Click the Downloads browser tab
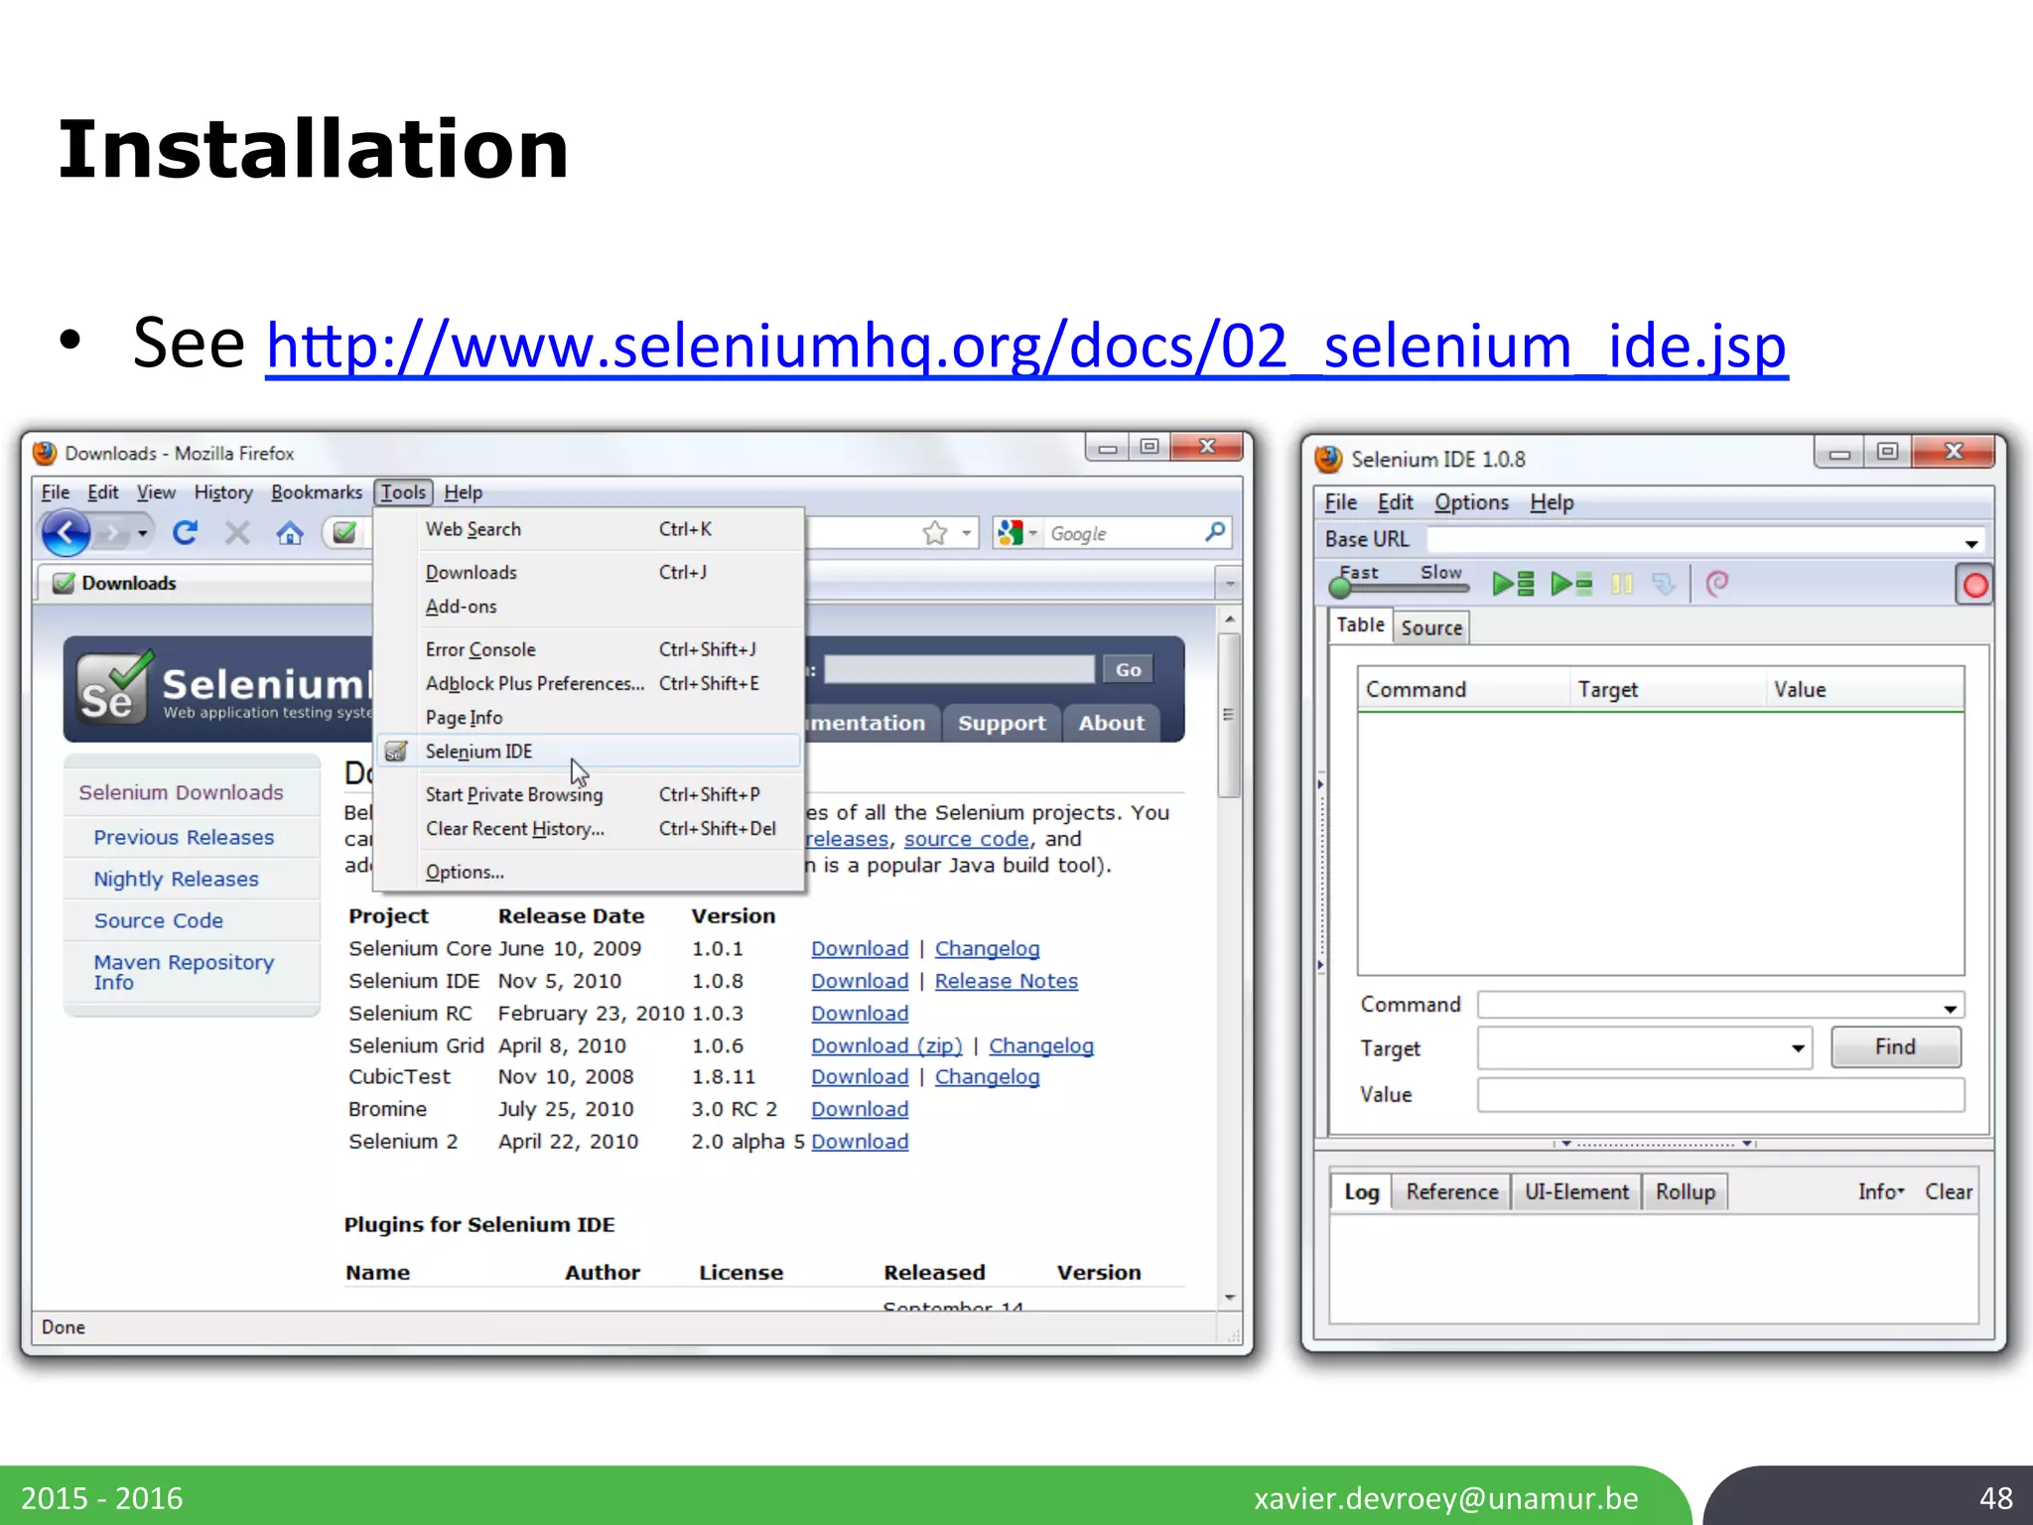Viewport: 2033px width, 1525px height. point(204,583)
